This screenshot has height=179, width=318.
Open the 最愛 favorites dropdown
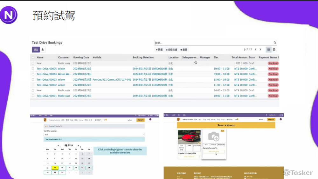pos(184,50)
